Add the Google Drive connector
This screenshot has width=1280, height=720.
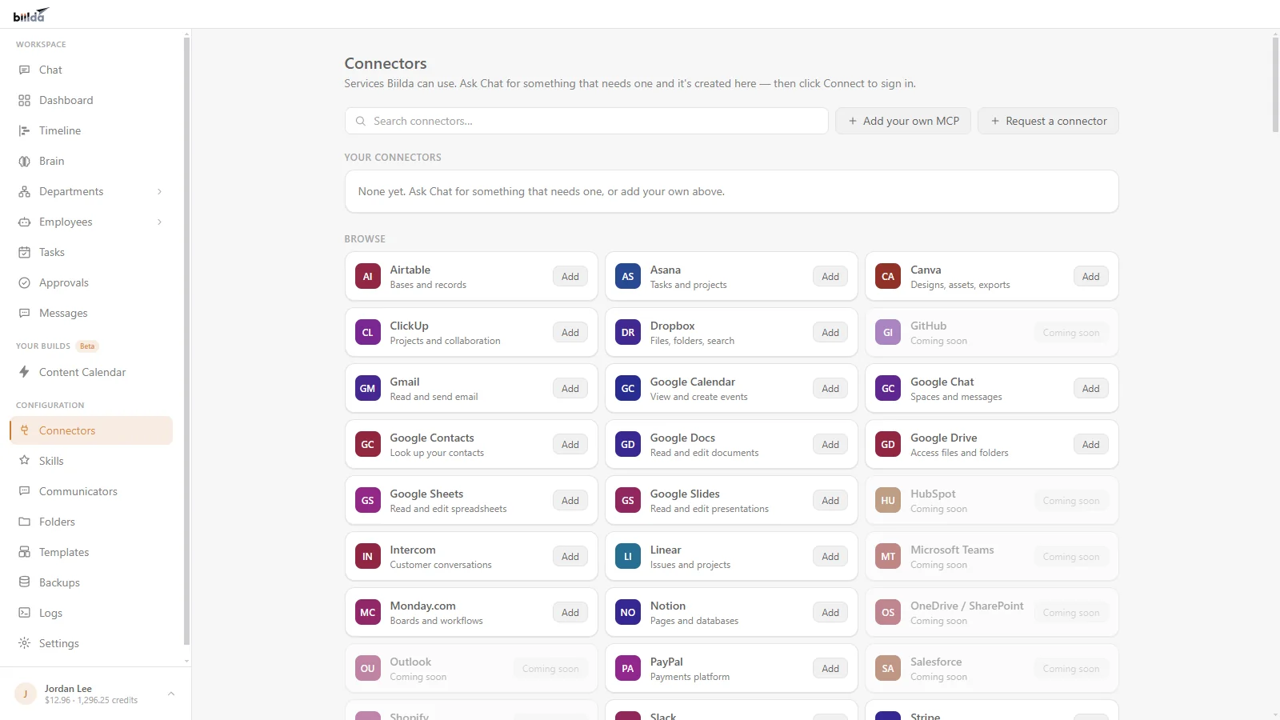(x=1090, y=444)
